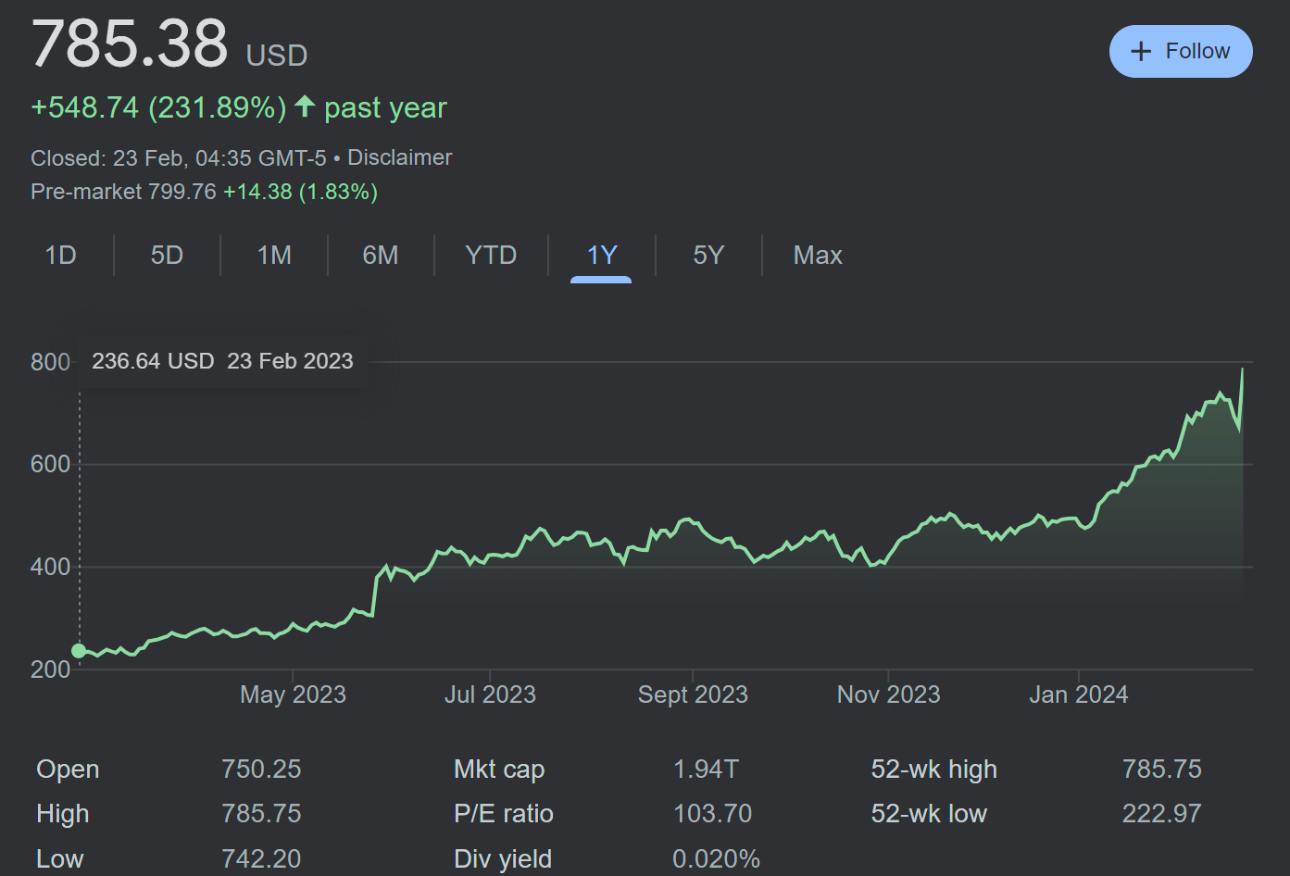Switch chart to YTD

491,256
